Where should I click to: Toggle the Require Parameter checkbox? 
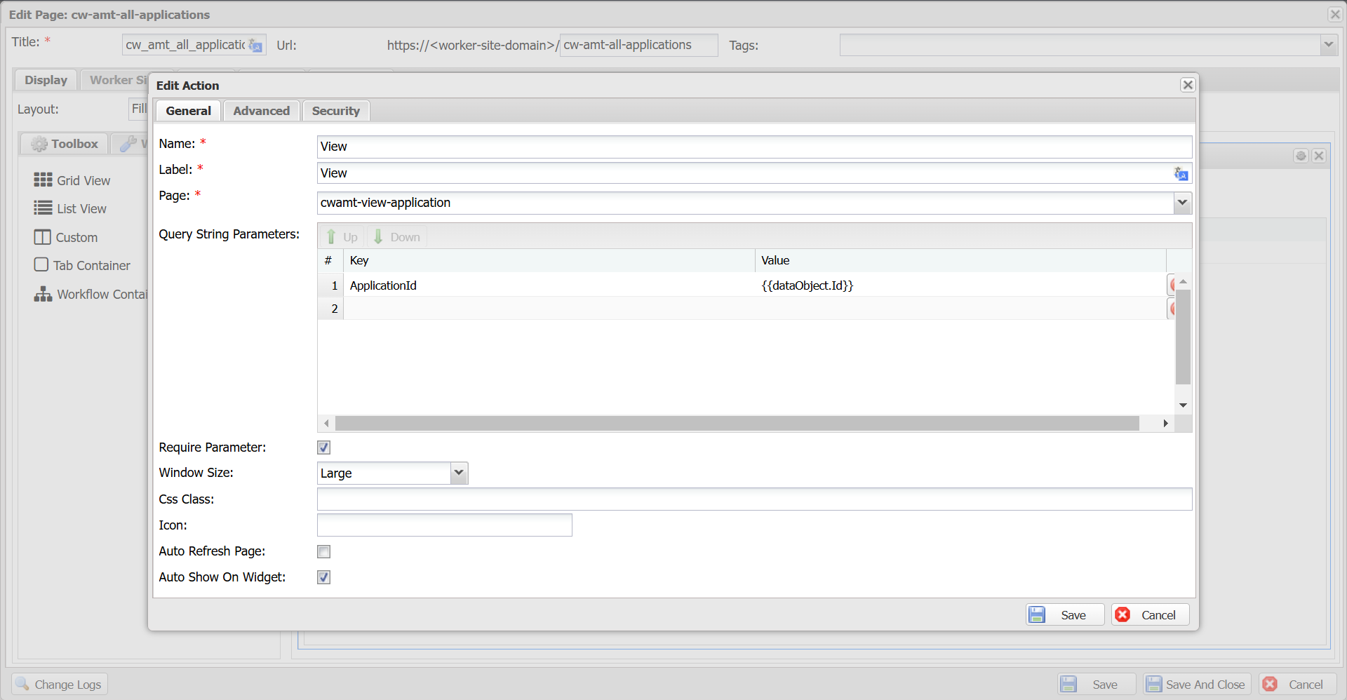(x=323, y=447)
